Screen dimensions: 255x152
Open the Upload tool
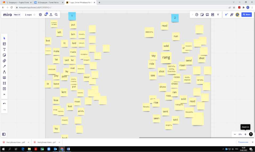4,89
